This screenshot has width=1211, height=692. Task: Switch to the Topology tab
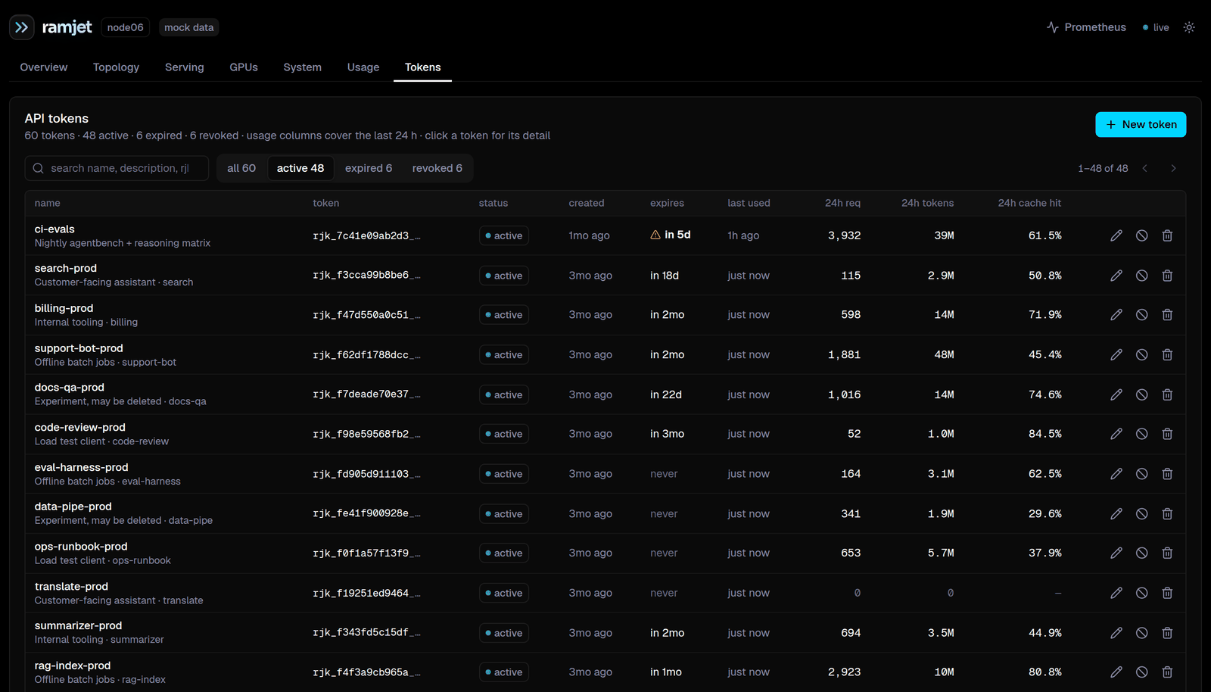(116, 67)
